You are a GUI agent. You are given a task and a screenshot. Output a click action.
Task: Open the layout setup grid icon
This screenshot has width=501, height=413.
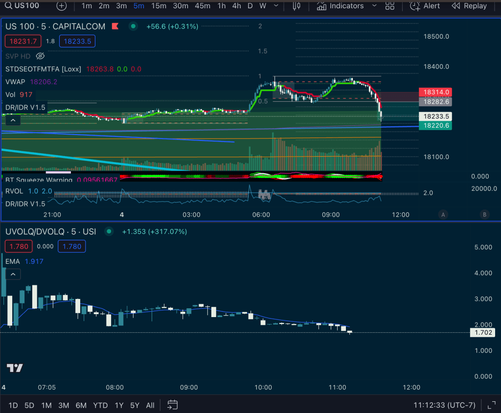(390, 6)
